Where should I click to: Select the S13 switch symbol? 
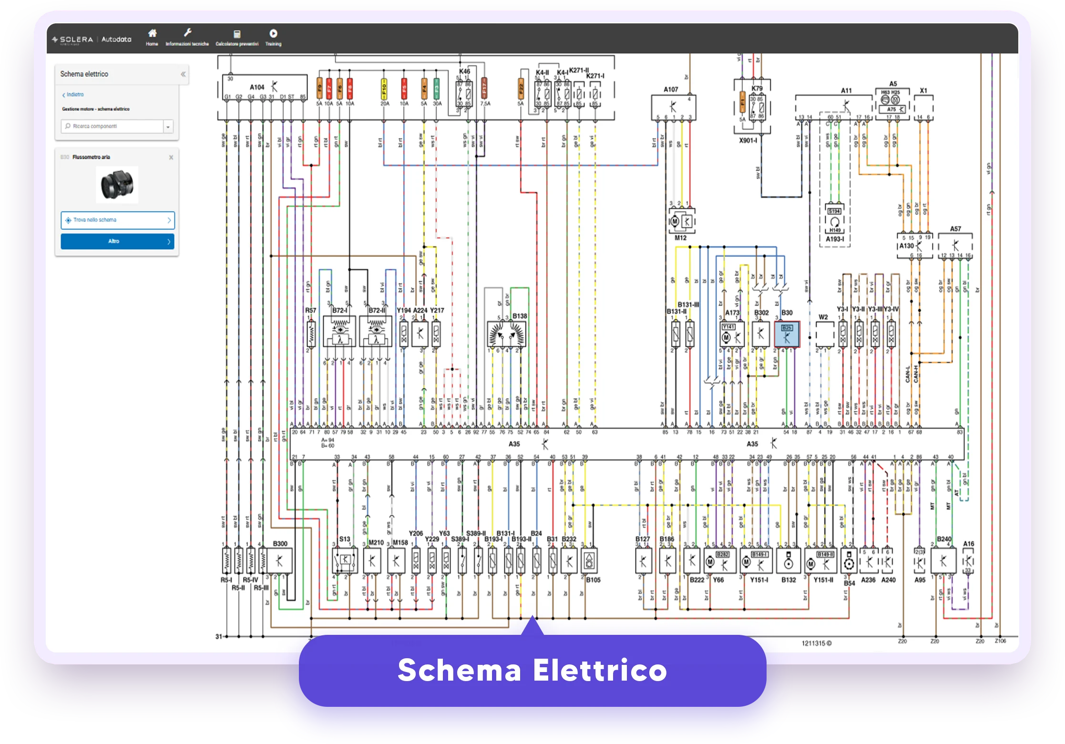pyautogui.click(x=345, y=561)
